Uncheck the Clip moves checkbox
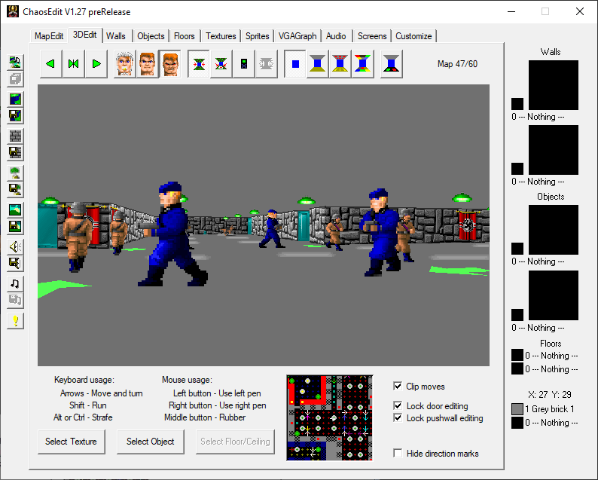Image resolution: width=598 pixels, height=480 pixels. (x=398, y=386)
